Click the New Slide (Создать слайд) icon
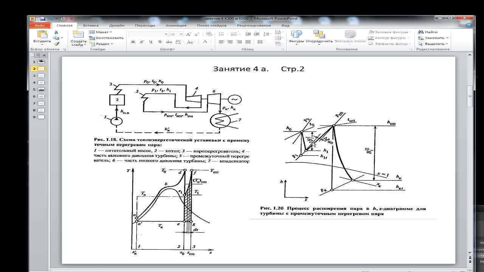 (x=78, y=34)
